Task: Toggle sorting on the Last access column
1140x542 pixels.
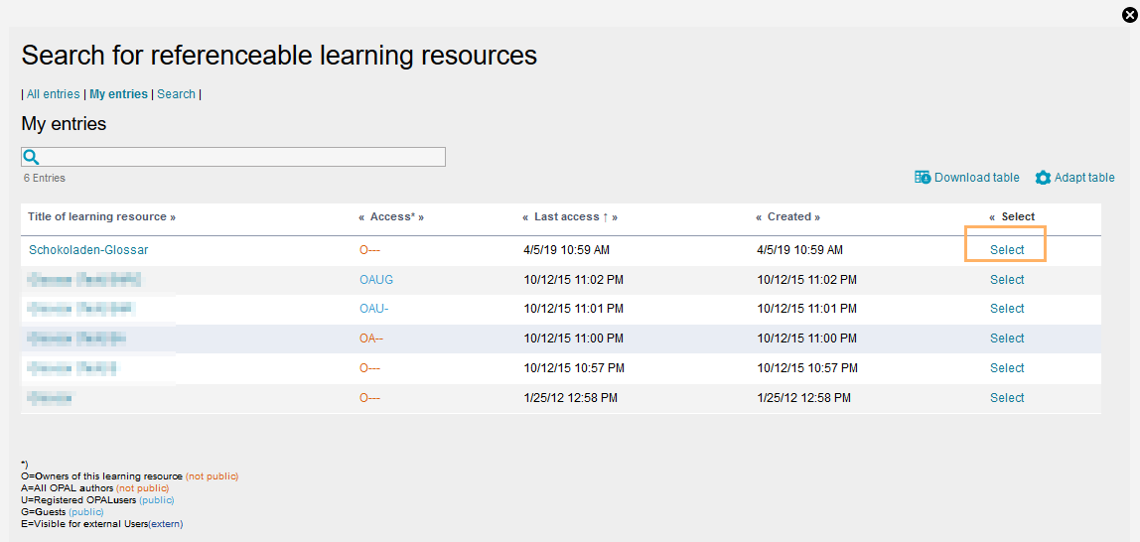Action: pos(569,216)
